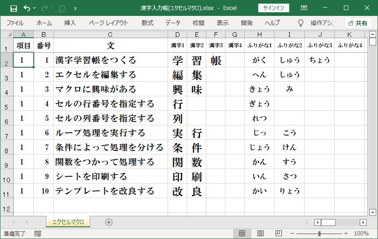Click the エクセルマクロ sheet tab
The image size is (378, 239).
point(68,222)
